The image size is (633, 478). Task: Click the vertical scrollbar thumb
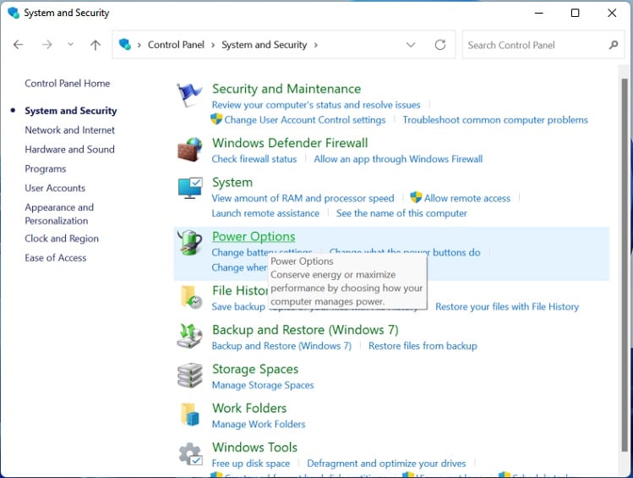click(625, 265)
